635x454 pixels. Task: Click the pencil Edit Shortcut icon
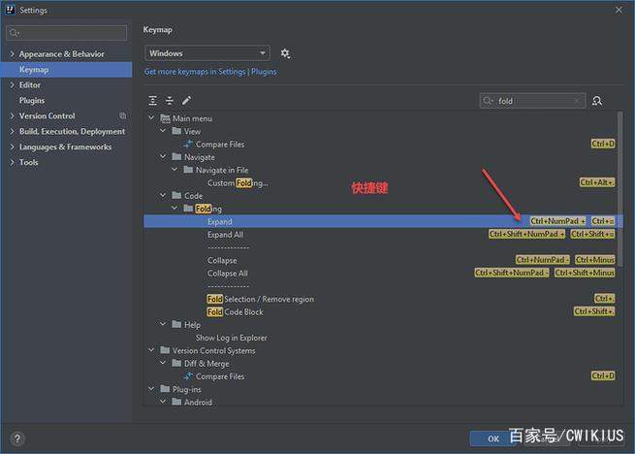pyautogui.click(x=186, y=101)
